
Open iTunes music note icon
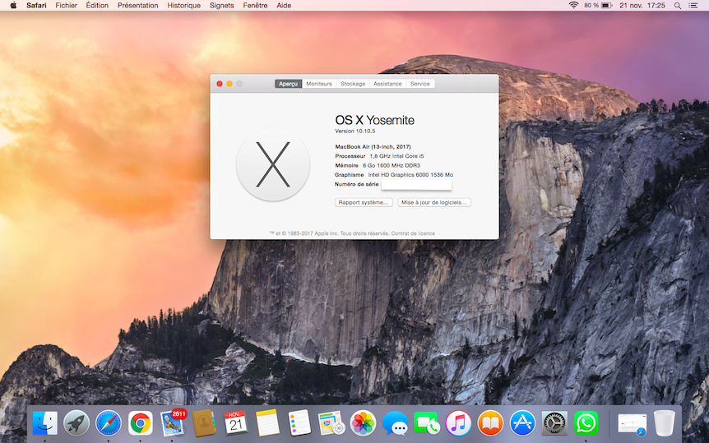458,423
